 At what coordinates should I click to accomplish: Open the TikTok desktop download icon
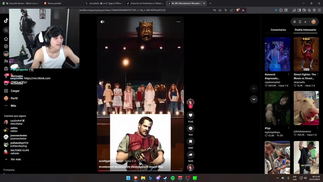[x=305, y=22]
